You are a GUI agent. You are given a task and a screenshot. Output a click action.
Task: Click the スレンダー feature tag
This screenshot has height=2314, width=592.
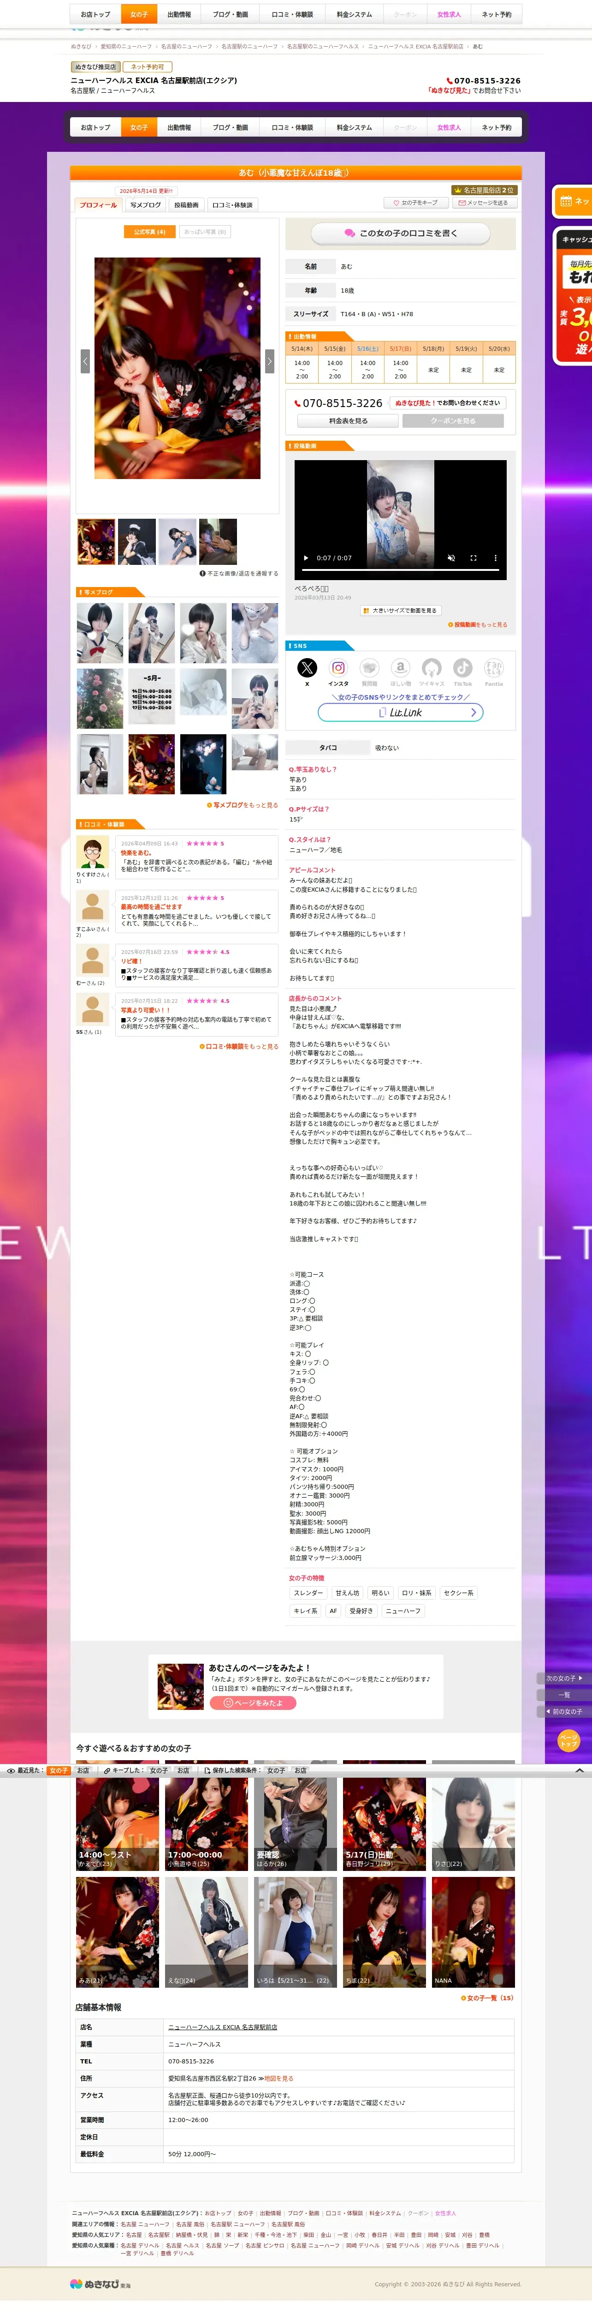(x=308, y=1593)
